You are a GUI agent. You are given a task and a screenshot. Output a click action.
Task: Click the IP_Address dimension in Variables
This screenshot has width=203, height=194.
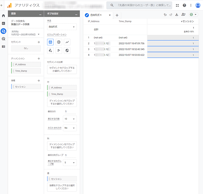(x=26, y=64)
